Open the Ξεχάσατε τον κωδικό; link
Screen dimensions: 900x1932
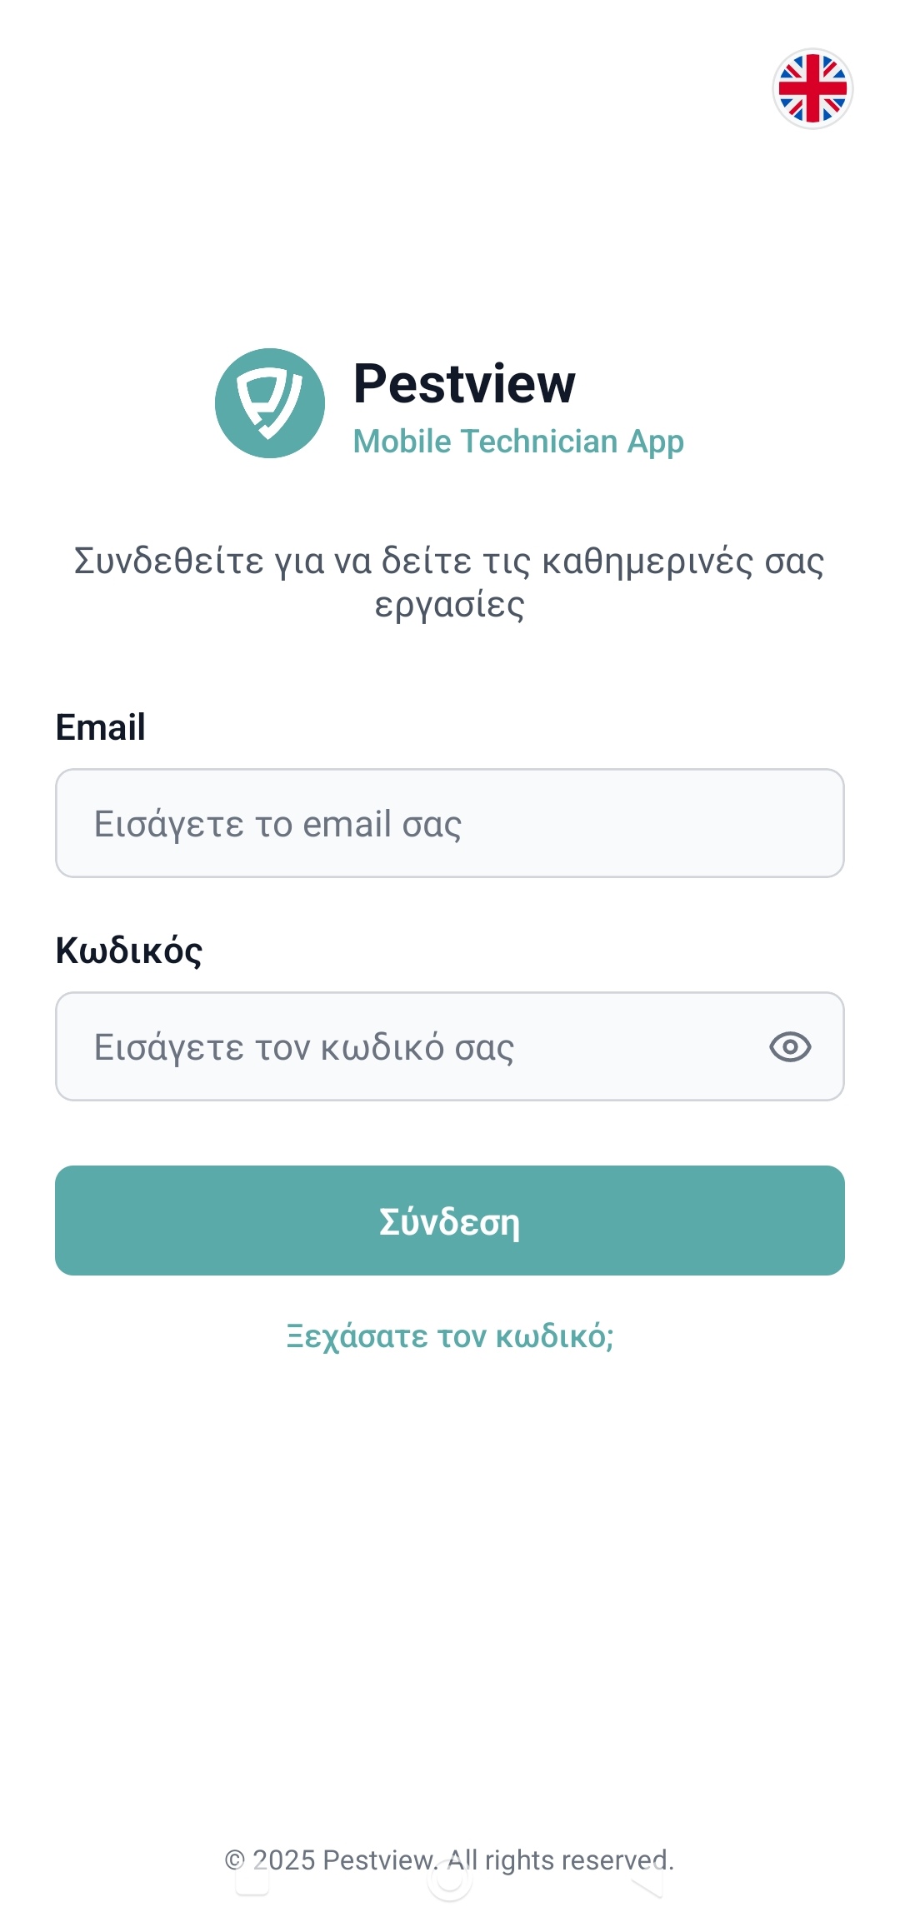(x=450, y=1335)
